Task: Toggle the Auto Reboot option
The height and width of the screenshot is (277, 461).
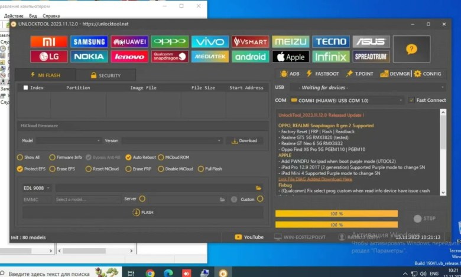Action: pos(128,157)
